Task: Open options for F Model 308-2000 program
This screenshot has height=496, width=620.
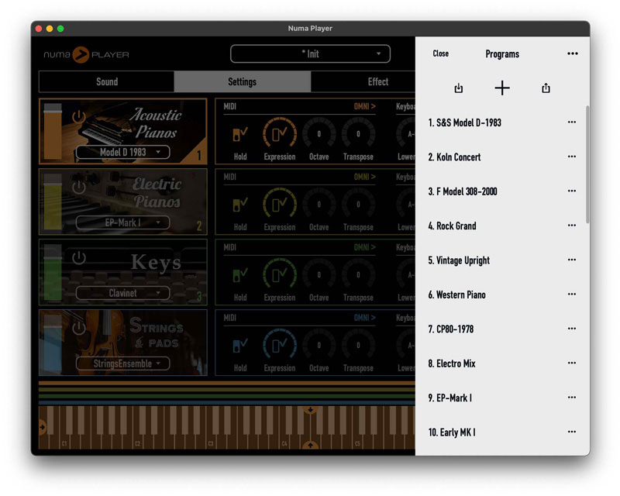Action: [x=571, y=191]
